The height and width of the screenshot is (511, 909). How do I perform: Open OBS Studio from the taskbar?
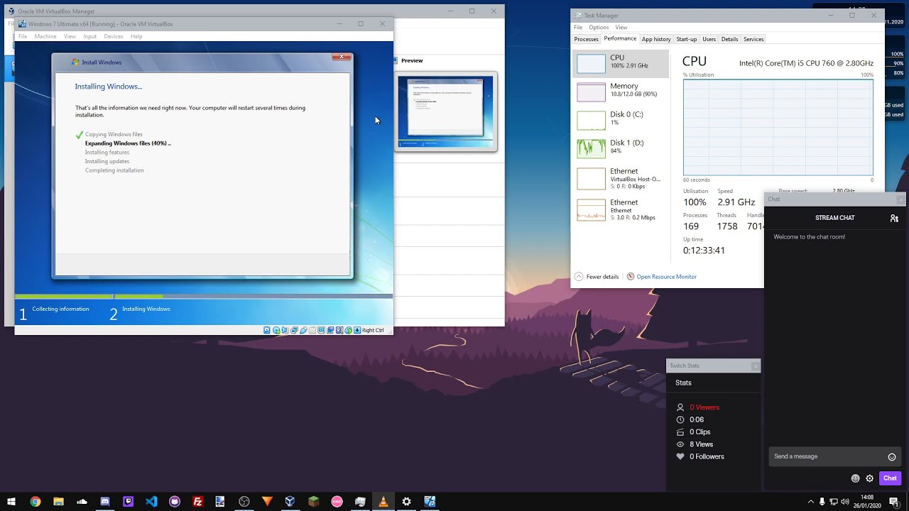pyautogui.click(x=244, y=502)
